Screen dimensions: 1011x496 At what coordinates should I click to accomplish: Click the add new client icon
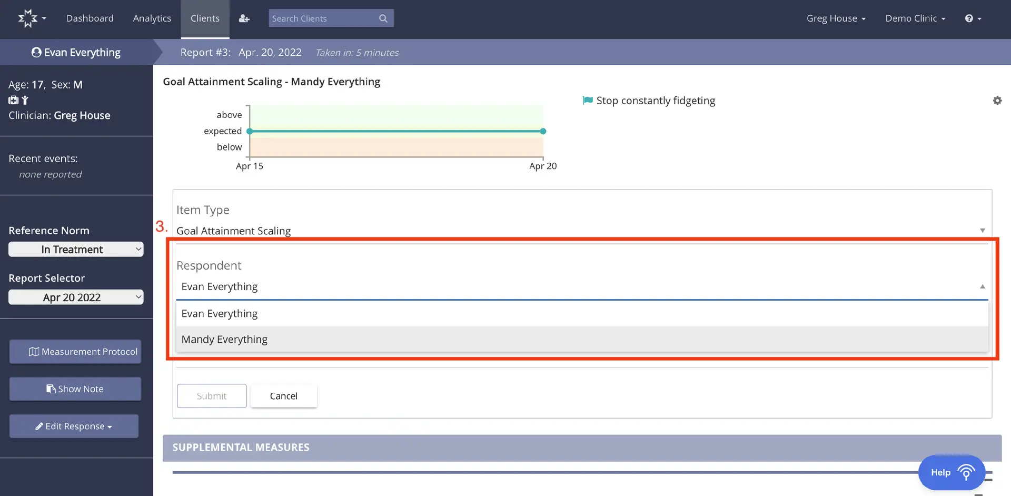243,18
